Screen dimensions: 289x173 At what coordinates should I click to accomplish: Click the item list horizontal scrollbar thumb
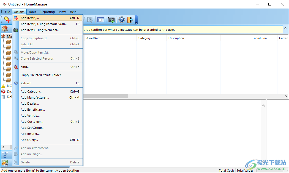(x=105, y=96)
